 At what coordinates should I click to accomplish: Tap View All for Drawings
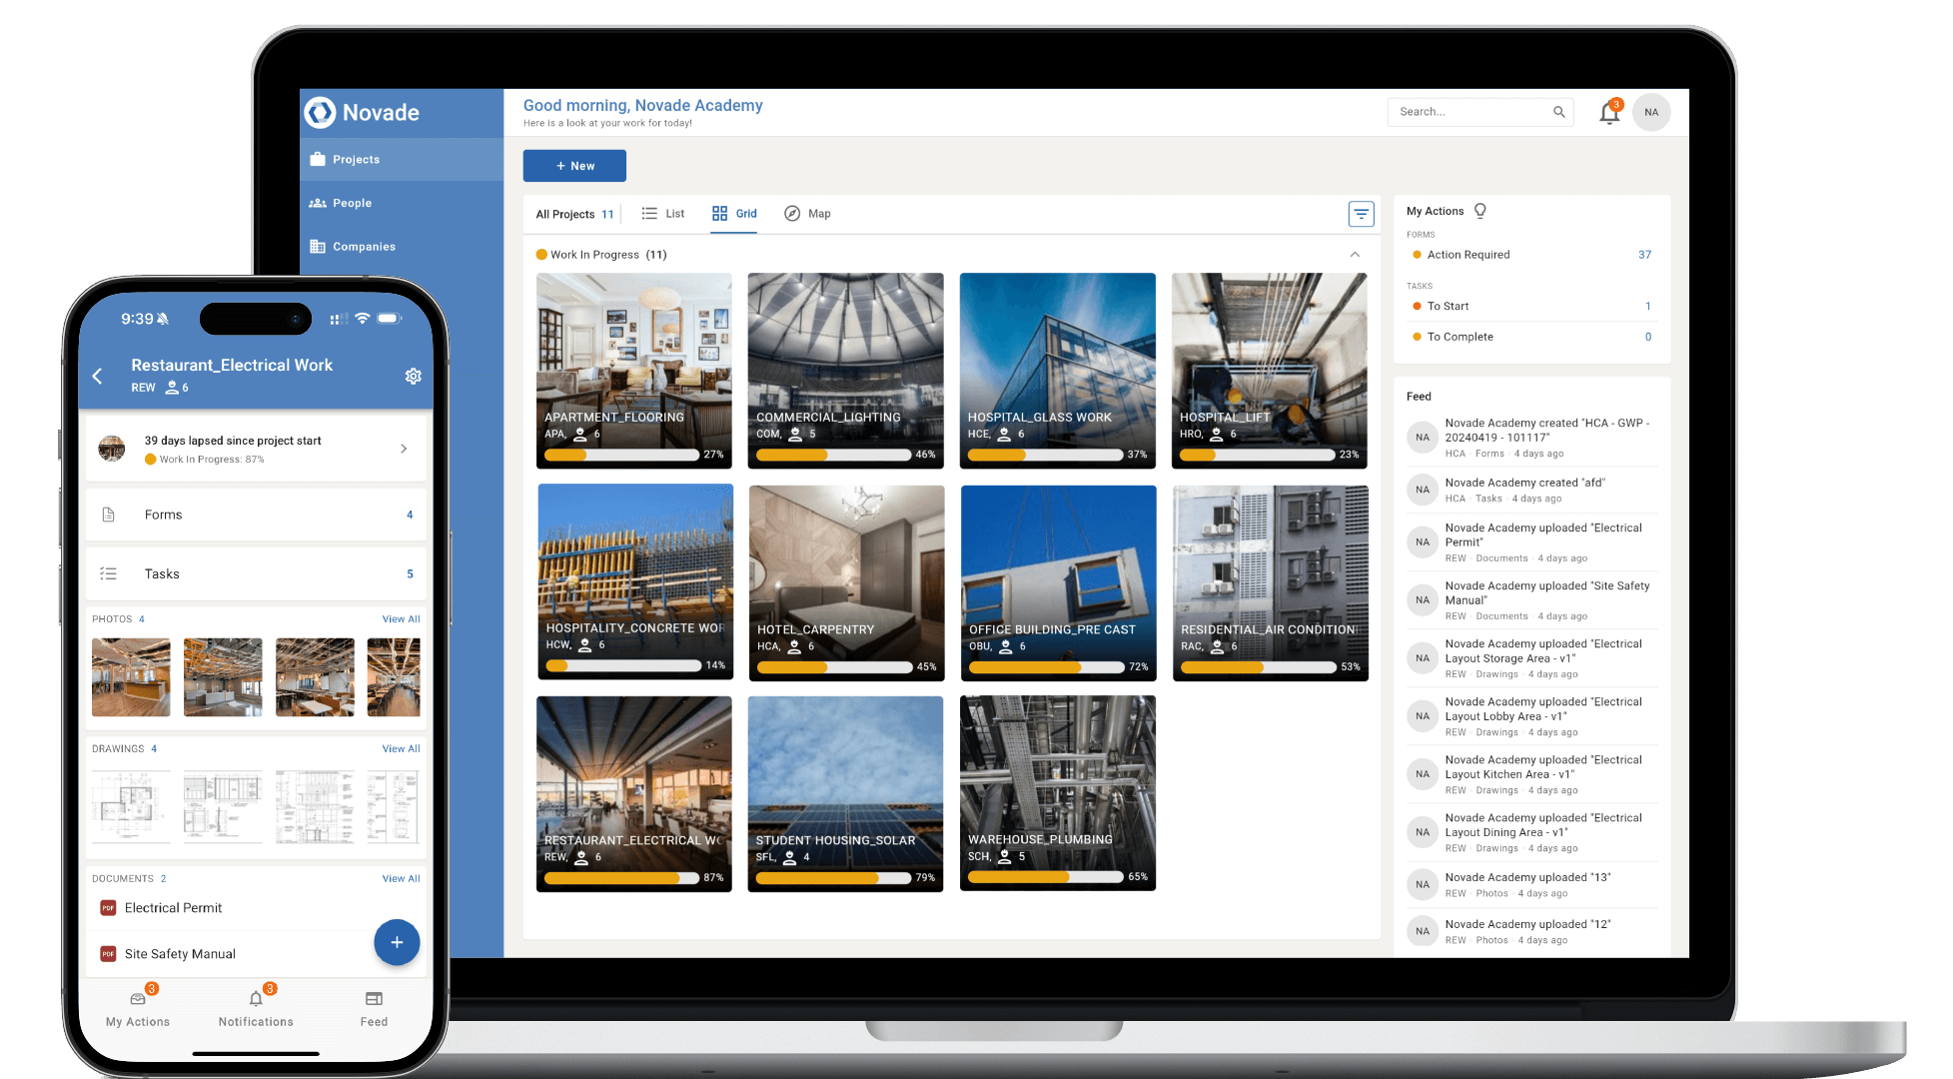pos(401,749)
